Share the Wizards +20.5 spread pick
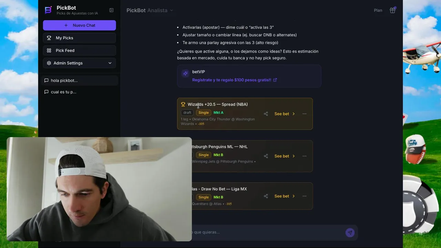This screenshot has height=248, width=441. (x=266, y=114)
